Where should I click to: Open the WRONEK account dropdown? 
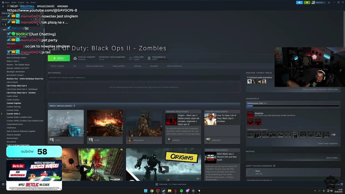(318, 2)
